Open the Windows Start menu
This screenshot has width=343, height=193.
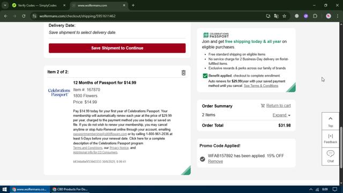point(5,189)
